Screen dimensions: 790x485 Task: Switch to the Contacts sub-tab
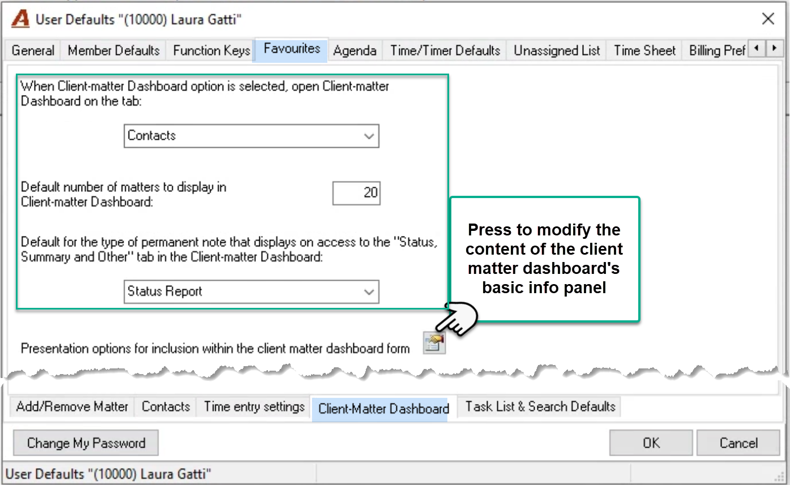[x=165, y=406]
